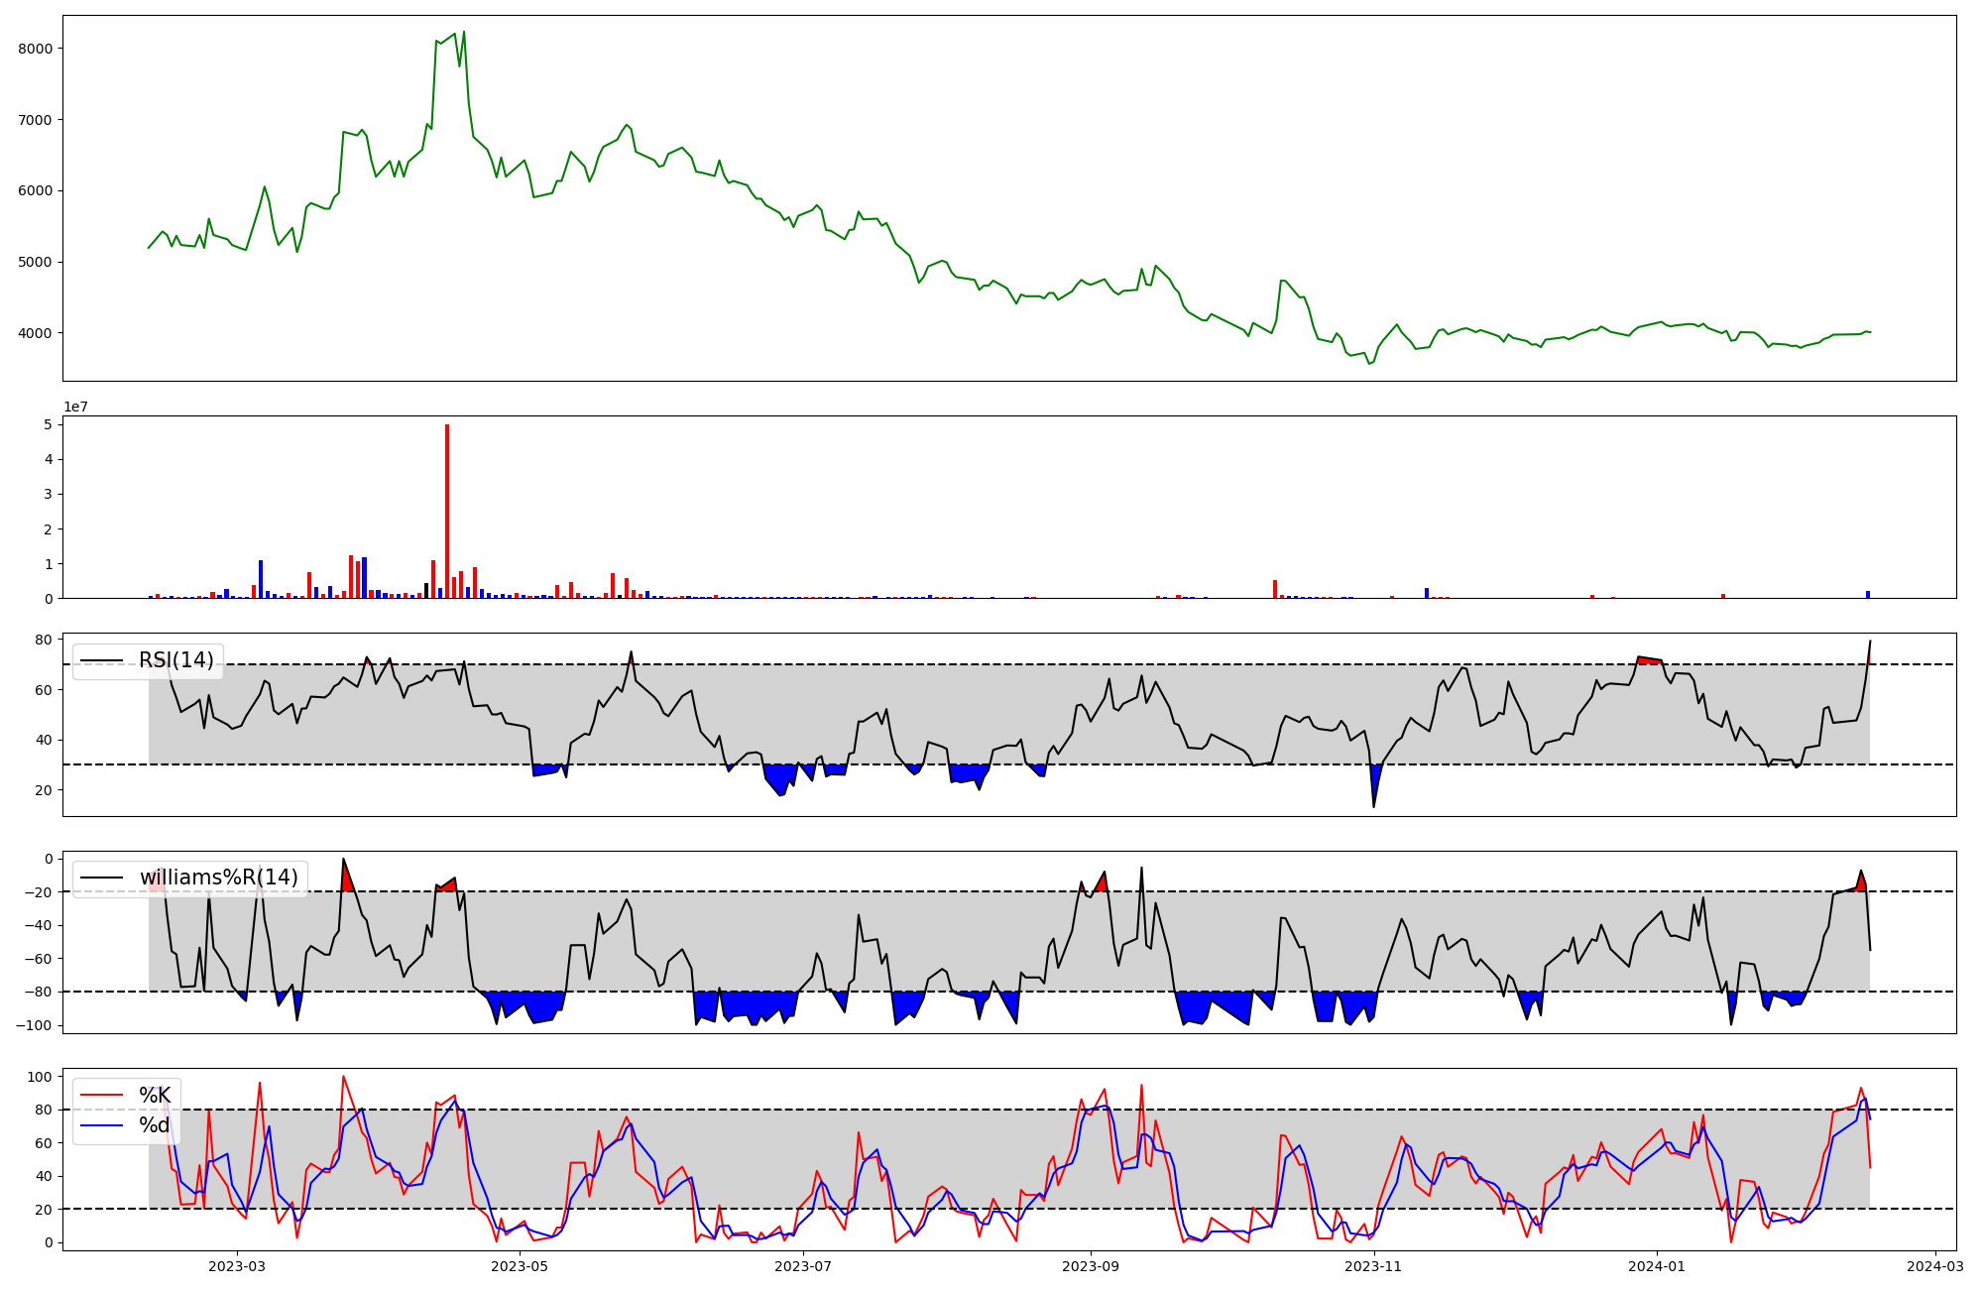Click the 2023-11 x-axis date label

(x=1374, y=1266)
